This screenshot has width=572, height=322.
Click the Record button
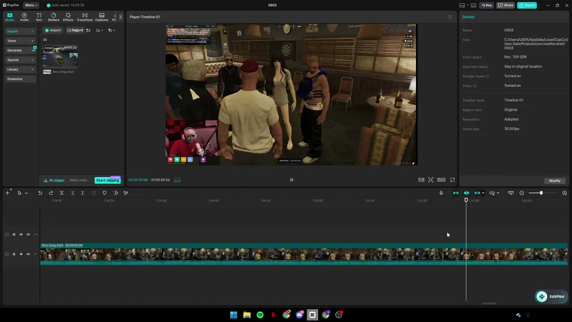(x=75, y=30)
